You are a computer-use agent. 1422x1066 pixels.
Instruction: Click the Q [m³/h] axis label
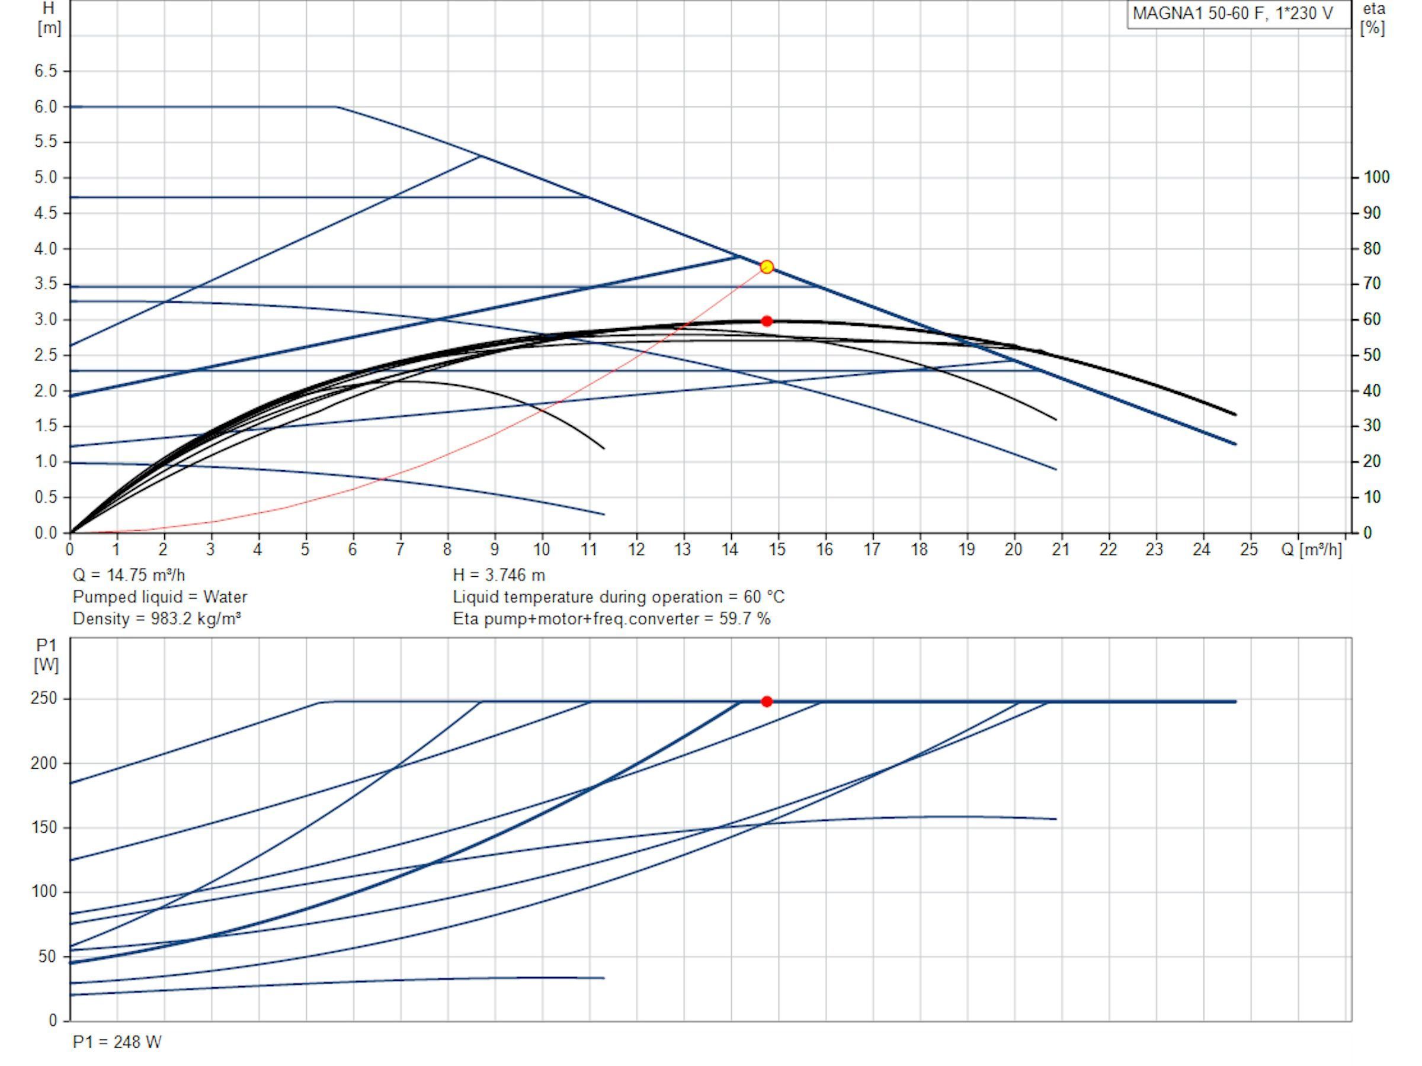(x=1311, y=550)
